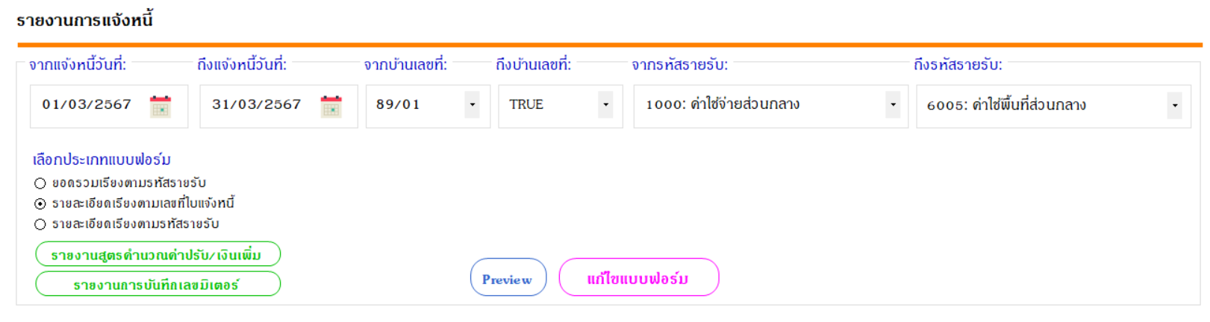
Task: Open calendar for จากแจ้งหนี้วันที่ date
Action: [160, 107]
